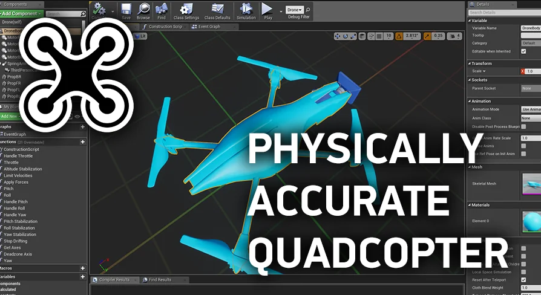Add new macro with plus button
The image size is (541, 295).
click(x=83, y=268)
